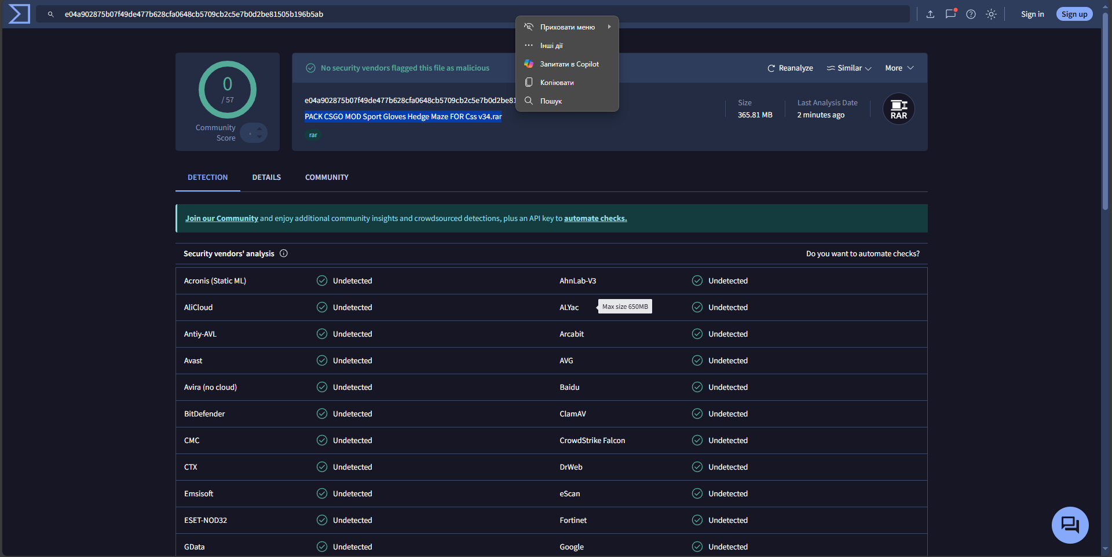Switch to the COMMUNITY tab
This screenshot has width=1112, height=557.
327,178
